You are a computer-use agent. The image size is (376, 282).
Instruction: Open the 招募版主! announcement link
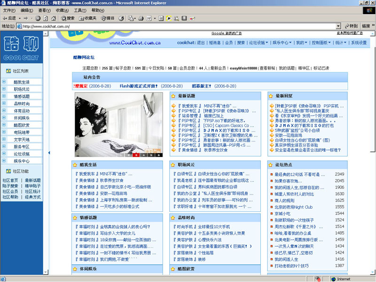(202, 86)
